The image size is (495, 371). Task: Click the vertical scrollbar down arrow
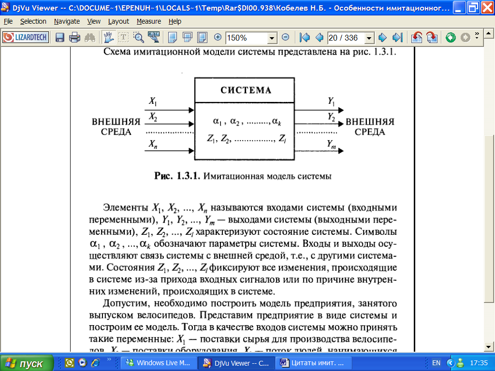[489, 347]
